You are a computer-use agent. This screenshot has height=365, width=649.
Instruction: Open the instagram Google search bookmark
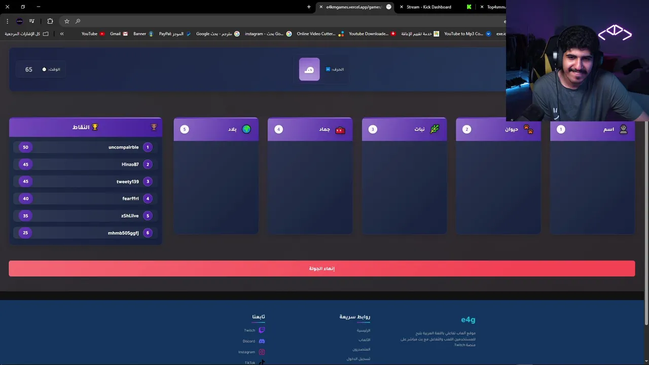(268, 34)
